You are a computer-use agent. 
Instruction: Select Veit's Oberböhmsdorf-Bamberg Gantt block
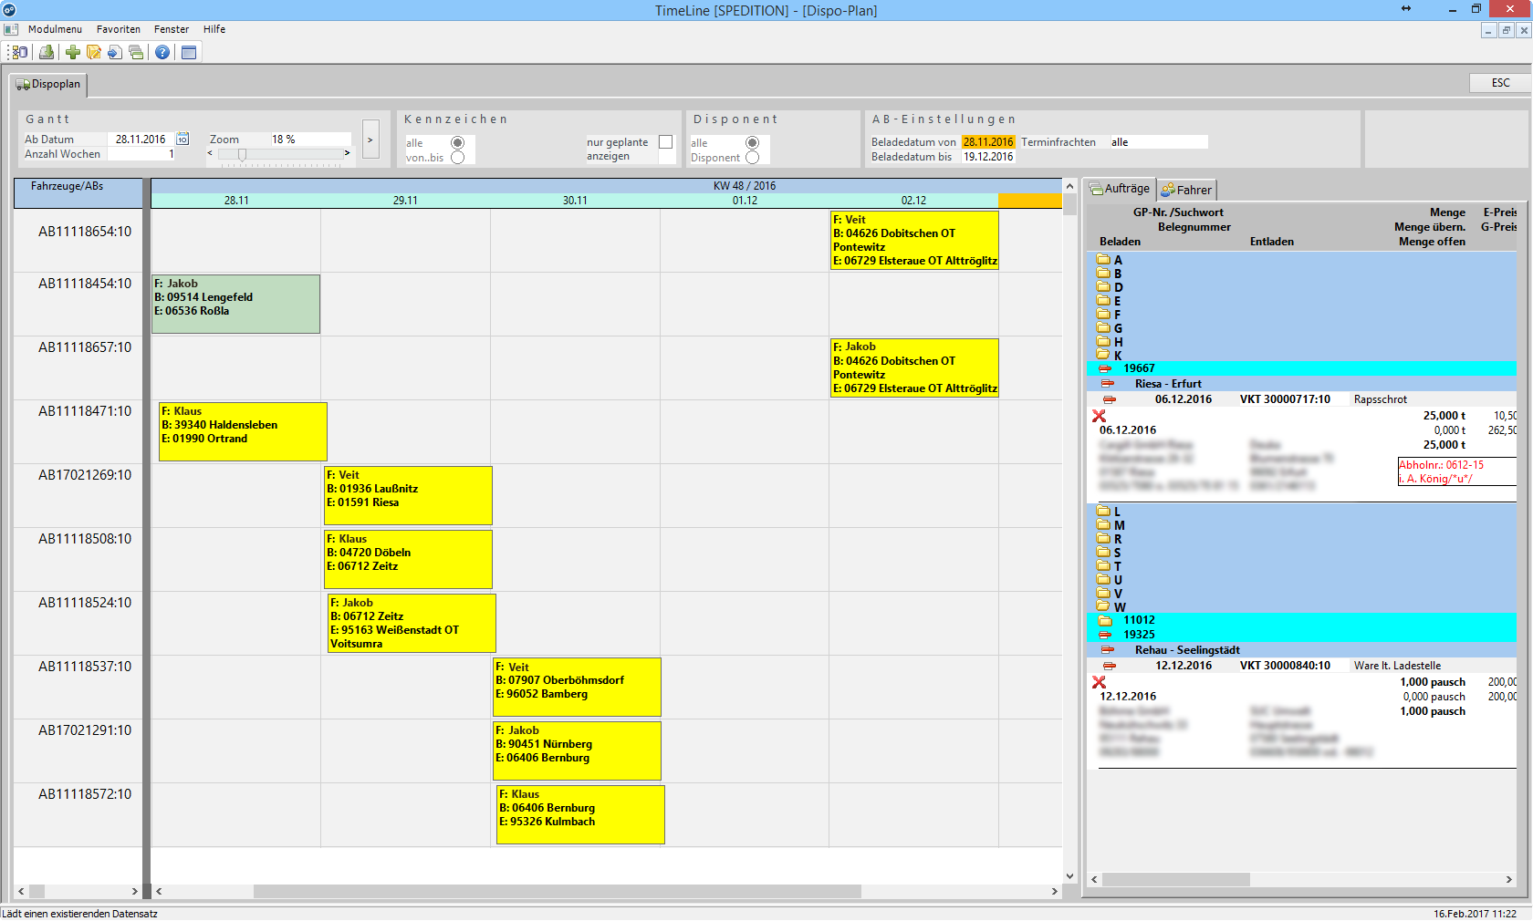[577, 687]
